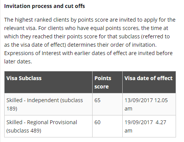Click the 'Invitation process and cut offs' heading
Image resolution: width=184 pixels, height=142 pixels.
[x=45, y=6]
